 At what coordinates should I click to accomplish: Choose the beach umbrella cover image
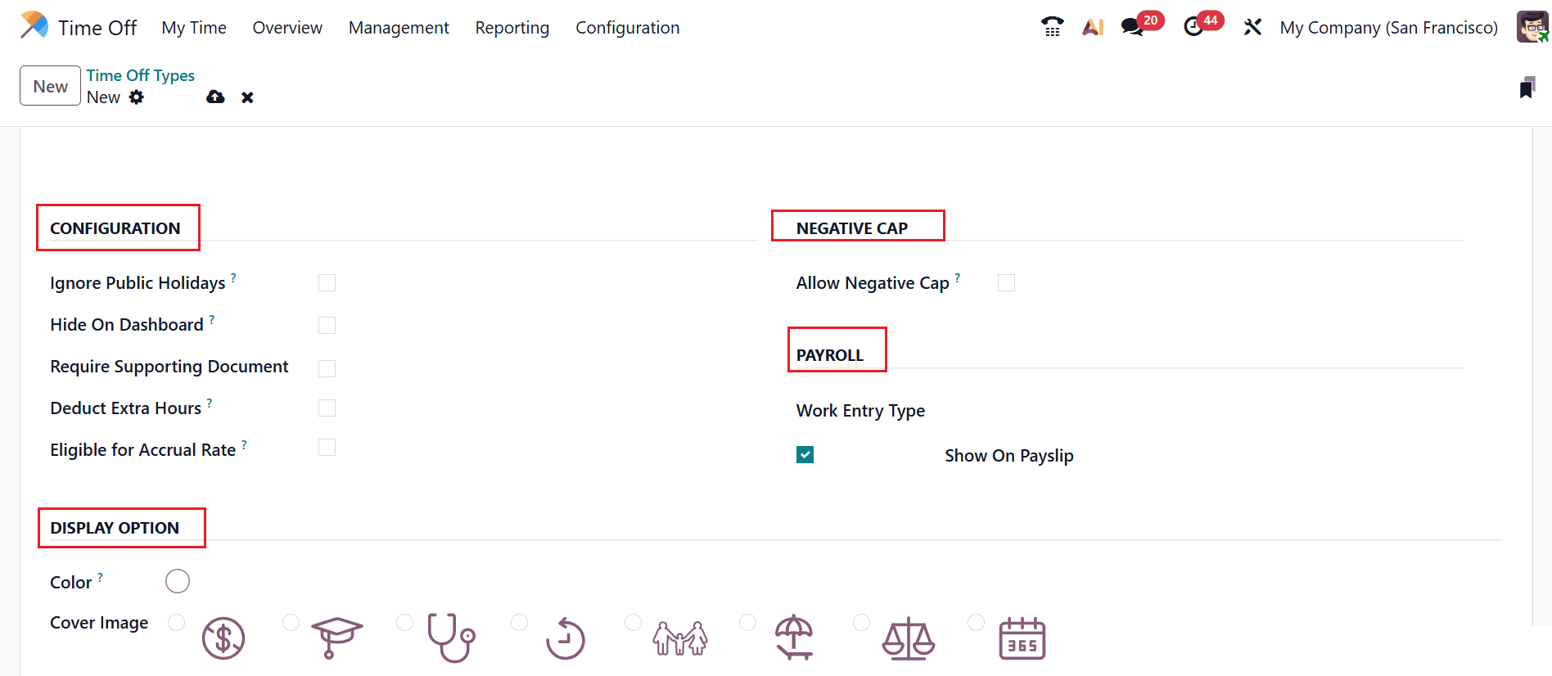(794, 638)
